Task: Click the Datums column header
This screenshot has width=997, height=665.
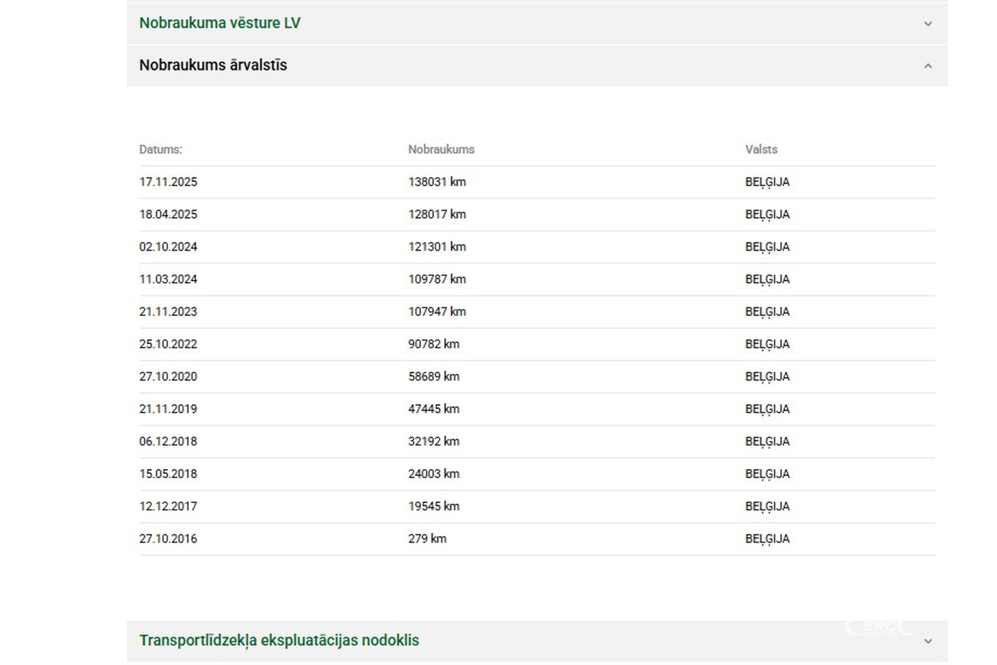Action: point(161,149)
